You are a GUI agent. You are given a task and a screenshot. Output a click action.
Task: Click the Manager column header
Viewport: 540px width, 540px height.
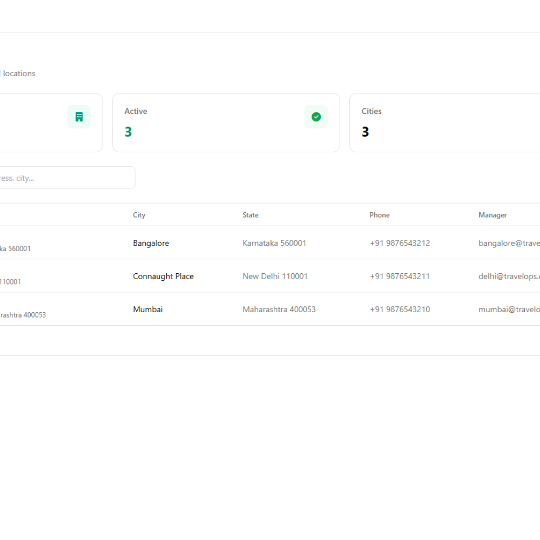(492, 215)
